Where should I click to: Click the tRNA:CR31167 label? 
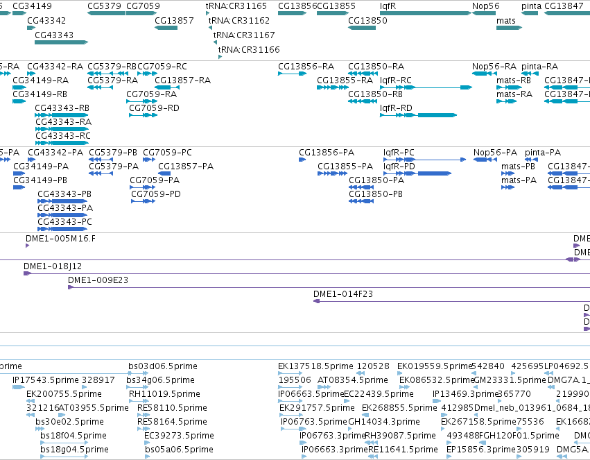click(x=244, y=35)
